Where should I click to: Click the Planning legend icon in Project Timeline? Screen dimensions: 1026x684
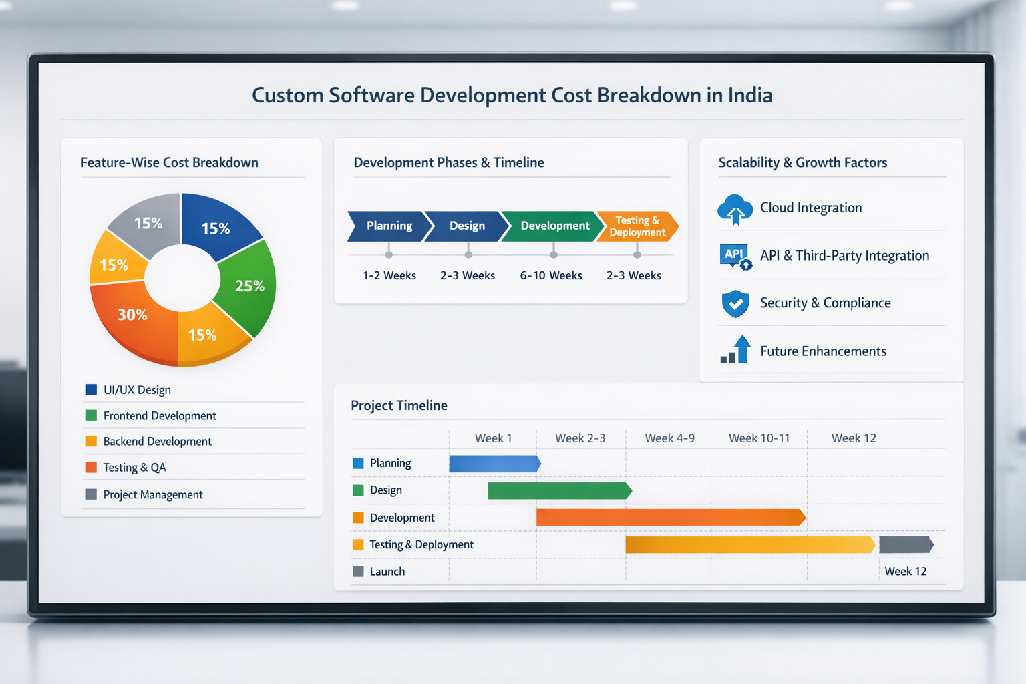pyautogui.click(x=357, y=462)
